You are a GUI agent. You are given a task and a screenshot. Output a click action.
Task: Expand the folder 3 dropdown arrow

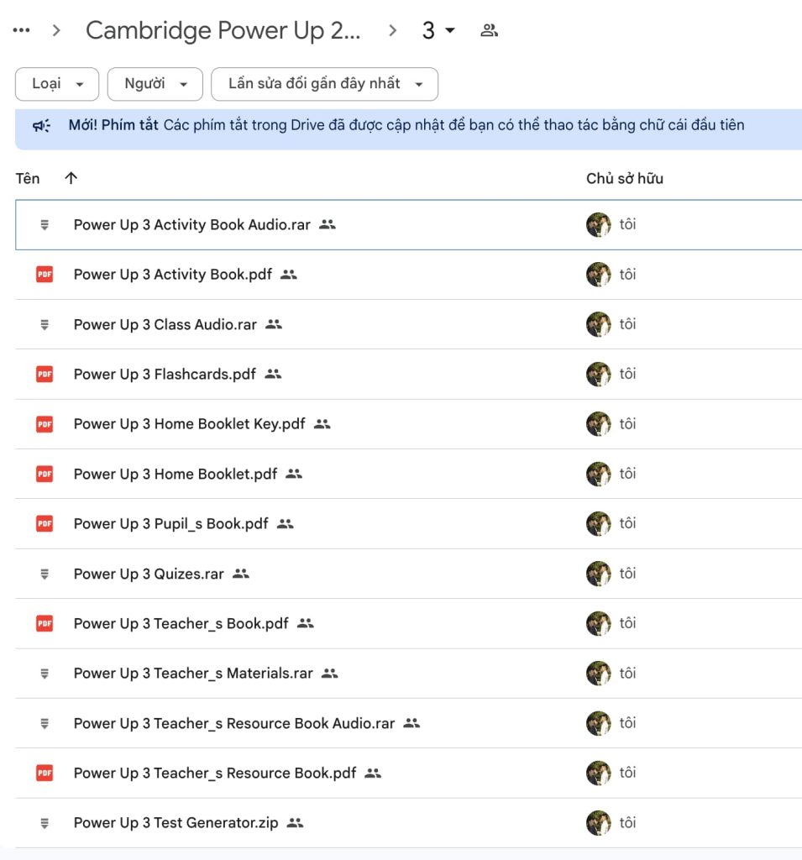coord(450,31)
